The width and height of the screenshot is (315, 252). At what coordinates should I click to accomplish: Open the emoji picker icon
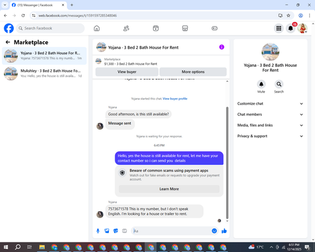214,231
